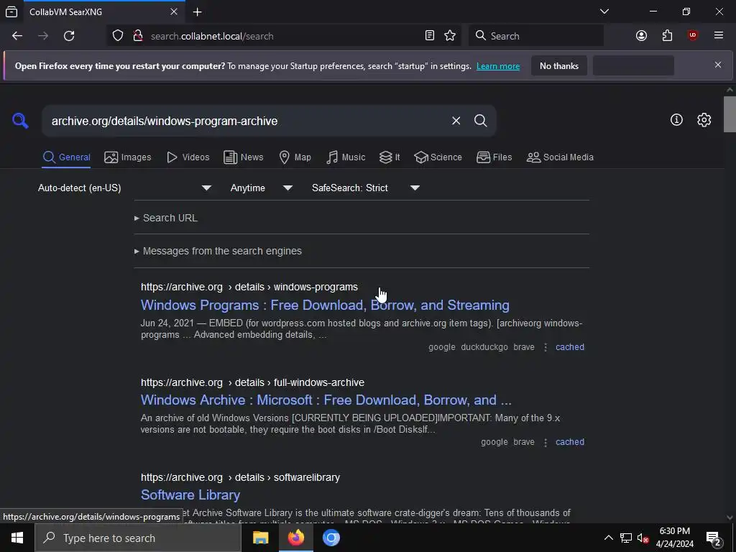Screen dimensions: 736x552
Task: Open Windows Archive : Microsoft result link
Action: point(326,400)
